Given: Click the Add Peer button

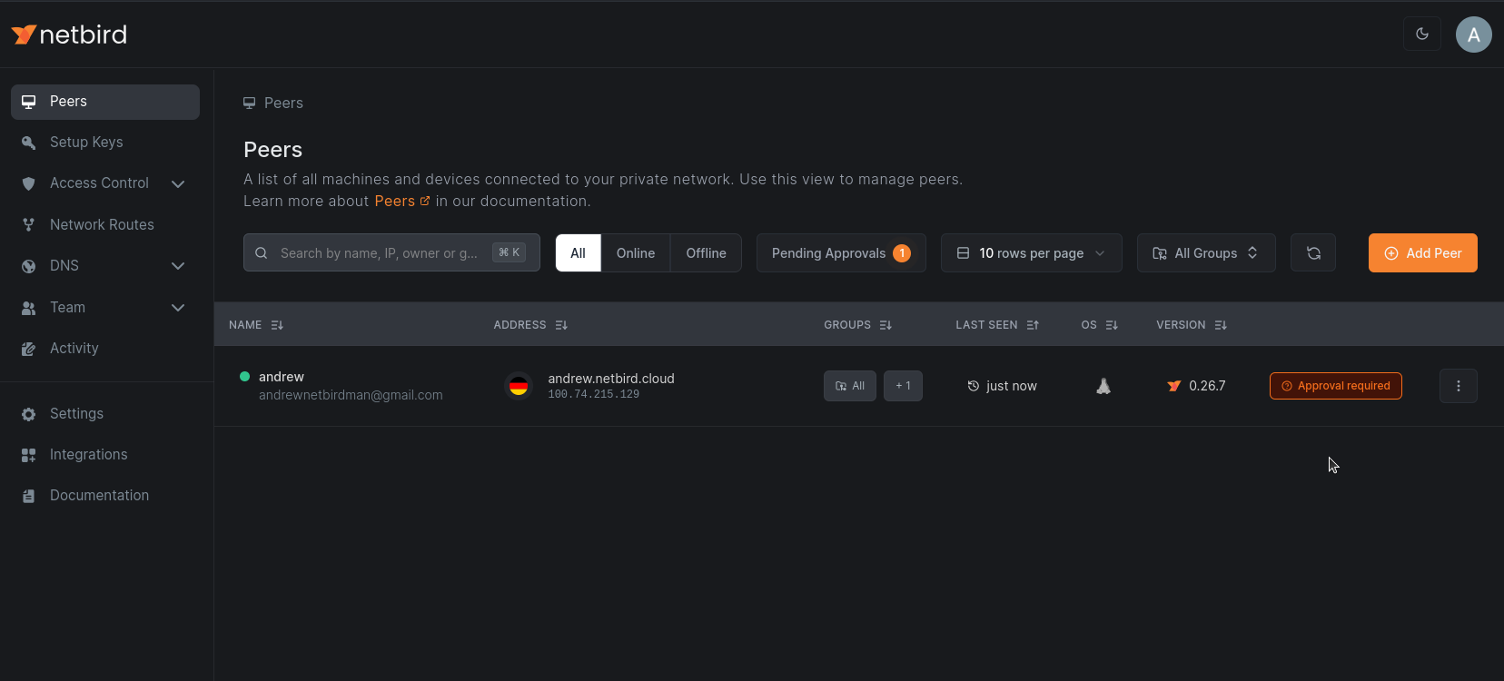Looking at the screenshot, I should point(1422,253).
